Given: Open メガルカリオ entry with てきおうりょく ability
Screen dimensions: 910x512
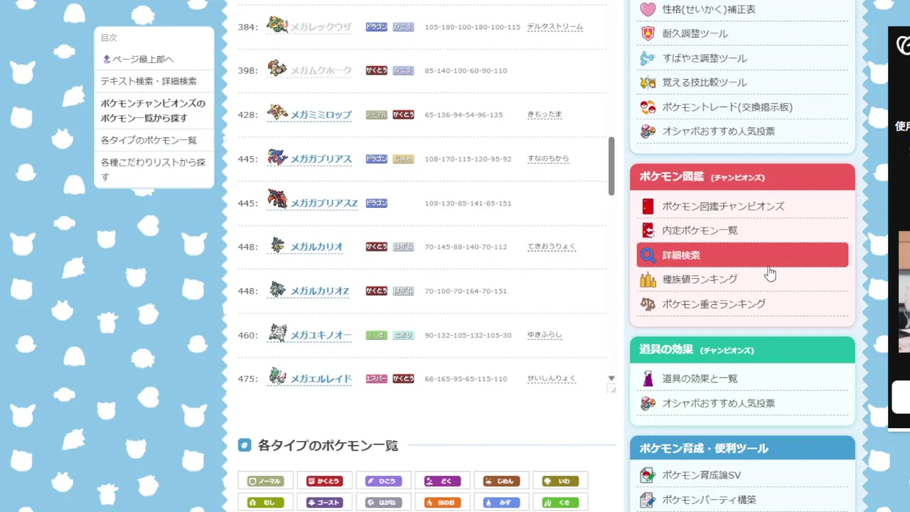Looking at the screenshot, I should [x=316, y=247].
